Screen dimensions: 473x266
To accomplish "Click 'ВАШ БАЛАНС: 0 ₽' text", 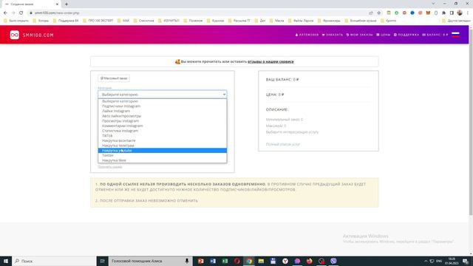I will coord(282,80).
